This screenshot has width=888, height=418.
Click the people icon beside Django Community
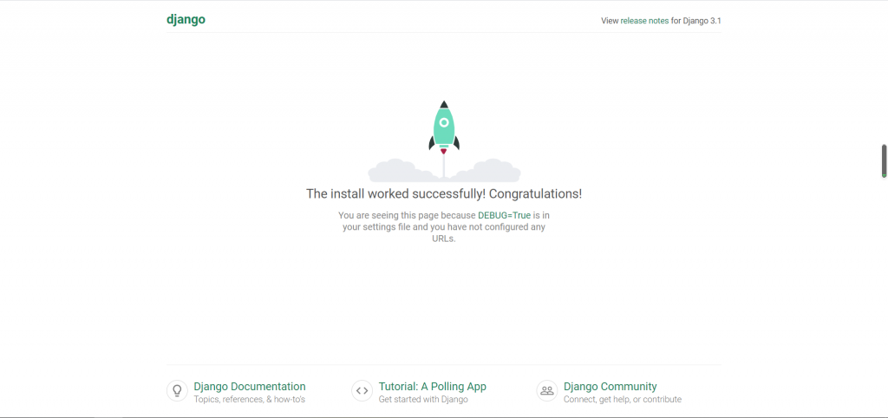546,391
